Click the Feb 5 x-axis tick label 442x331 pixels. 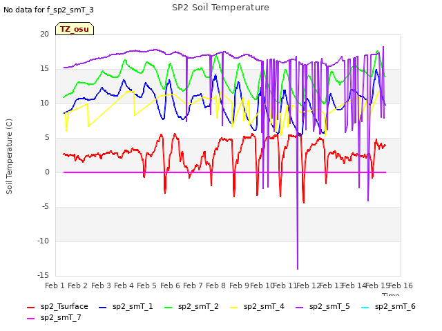tap(146, 285)
